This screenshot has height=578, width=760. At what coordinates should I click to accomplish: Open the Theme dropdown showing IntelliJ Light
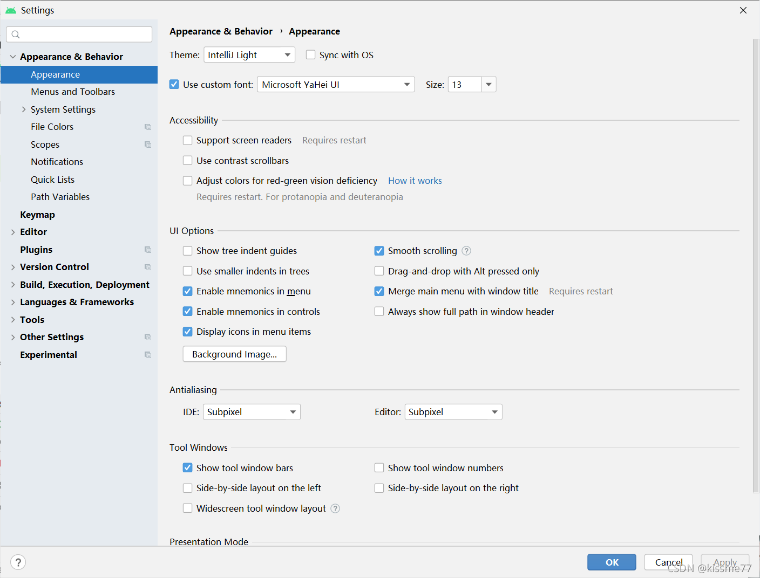pyautogui.click(x=249, y=54)
